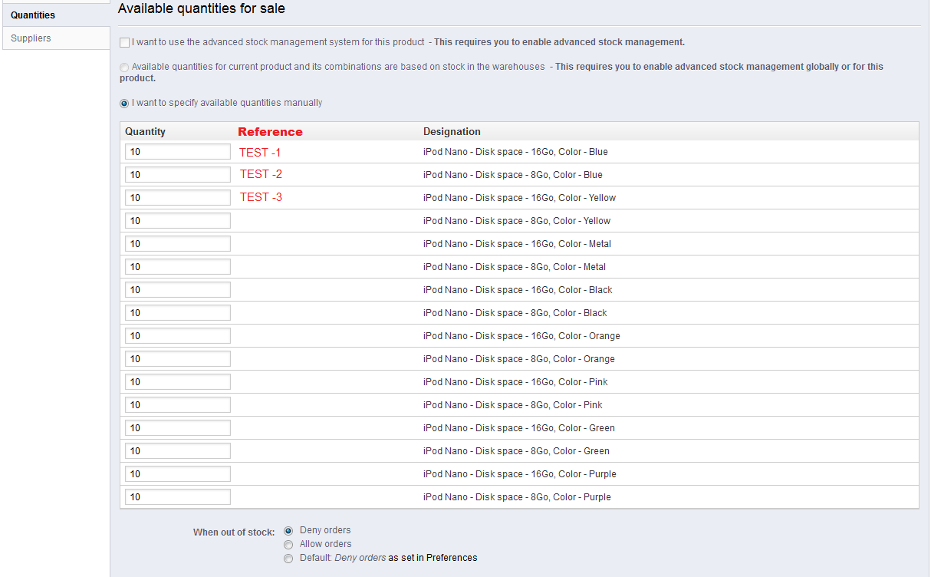This screenshot has height=577, width=931.
Task: Click designation text 8Go, Color - Green
Action: click(x=517, y=451)
